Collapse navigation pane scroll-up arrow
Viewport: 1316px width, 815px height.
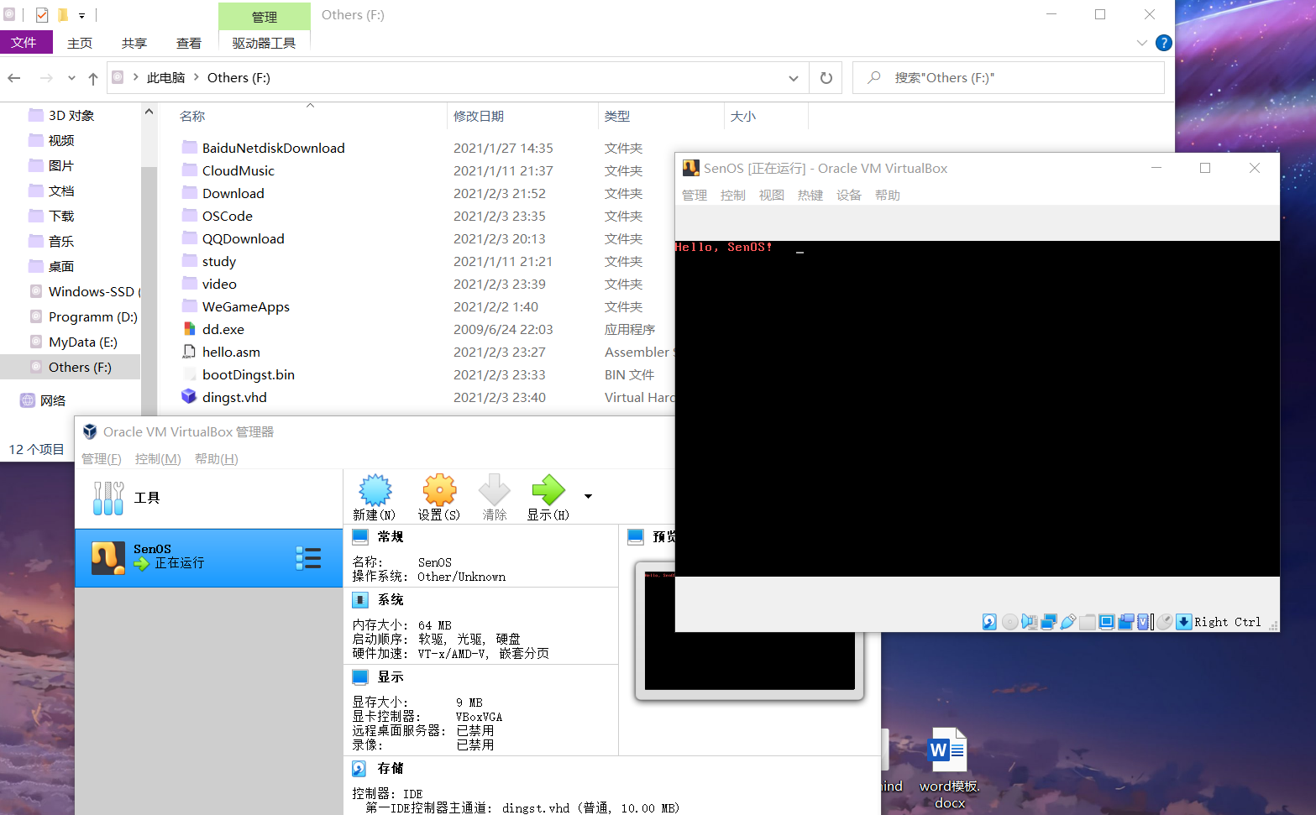pyautogui.click(x=149, y=112)
